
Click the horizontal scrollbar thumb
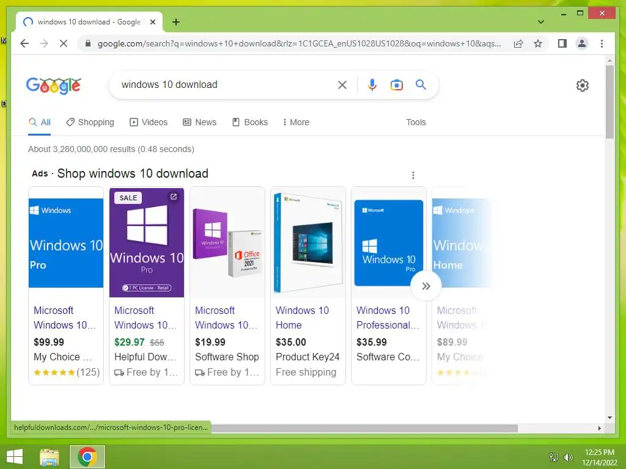point(364,428)
